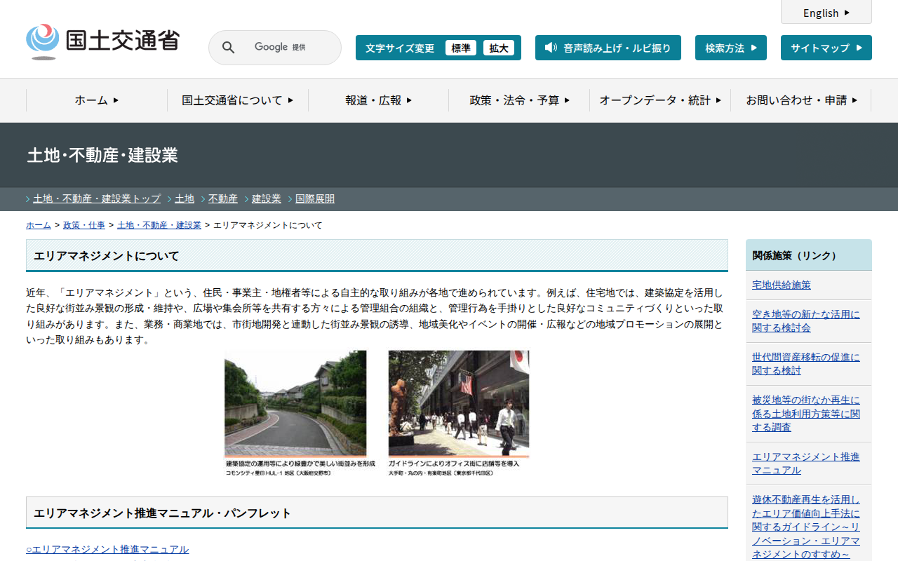Expand the 国土交通省について menu

point(237,100)
